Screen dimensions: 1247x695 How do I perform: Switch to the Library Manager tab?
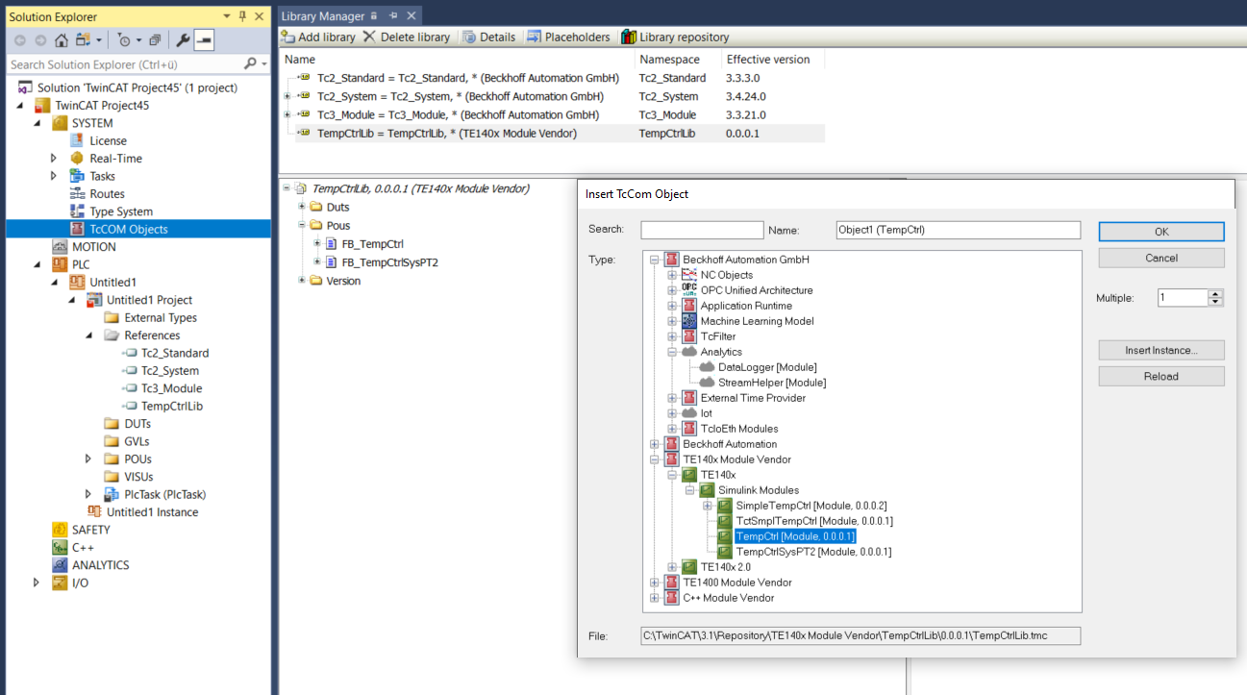(x=322, y=16)
